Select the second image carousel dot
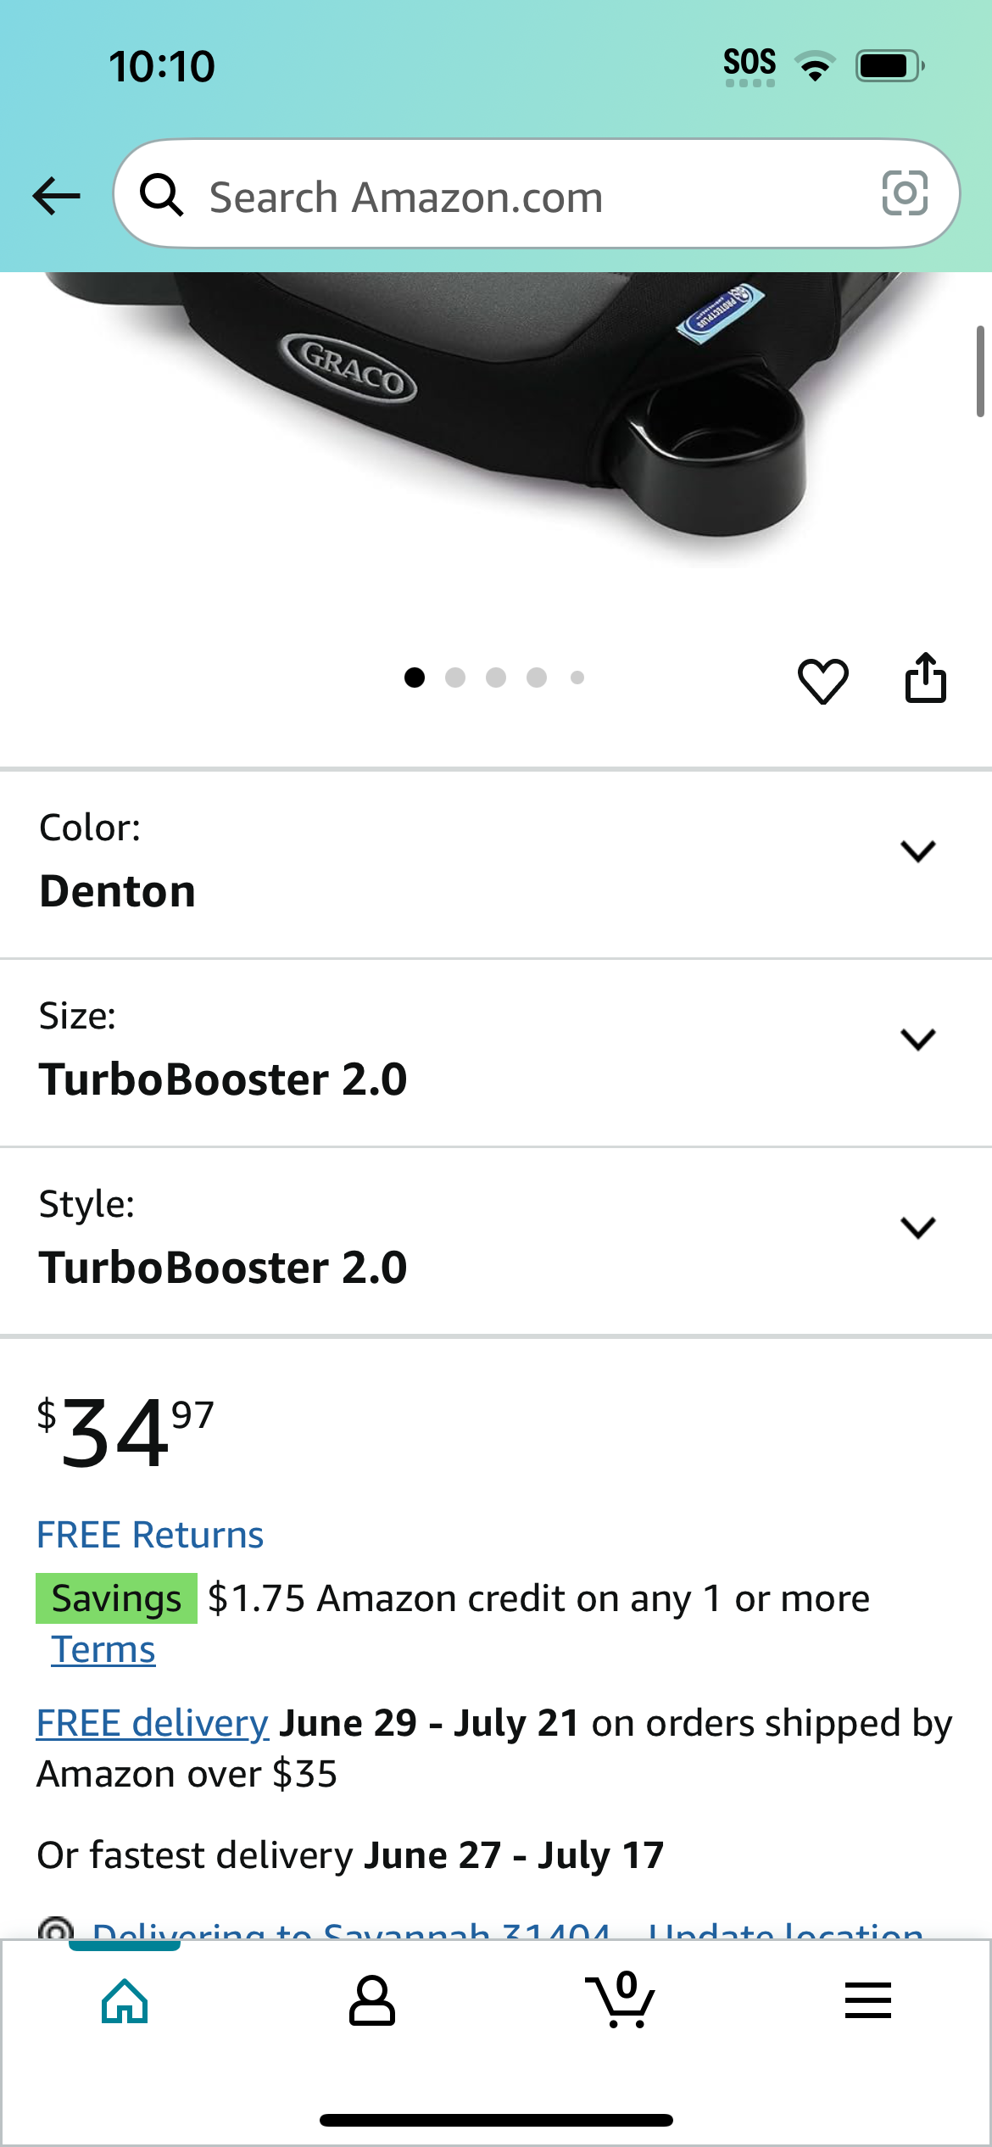The width and height of the screenshot is (992, 2147). (455, 678)
